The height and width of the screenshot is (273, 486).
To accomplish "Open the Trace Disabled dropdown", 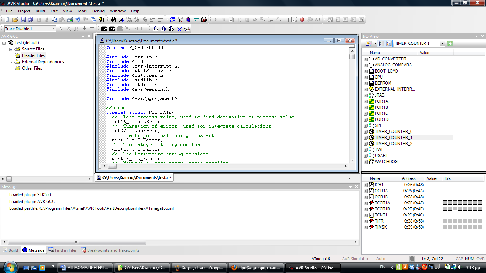I will [54, 29].
